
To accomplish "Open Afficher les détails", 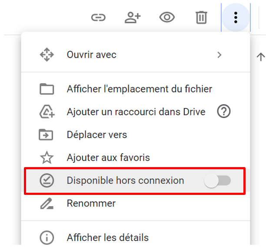I will (x=136, y=237).
